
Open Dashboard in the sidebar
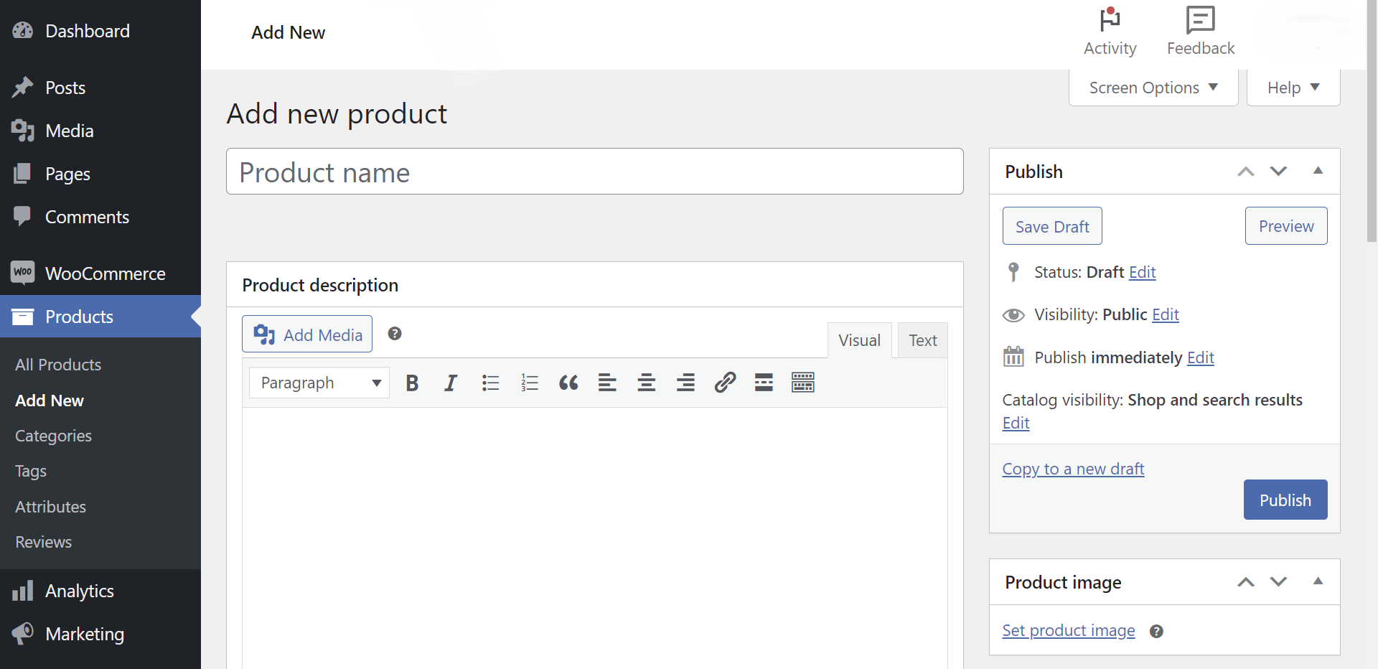point(100,31)
